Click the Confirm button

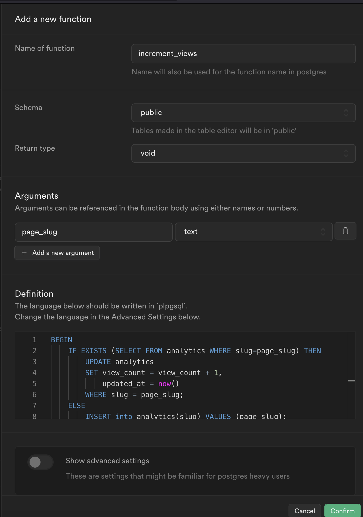[342, 511]
